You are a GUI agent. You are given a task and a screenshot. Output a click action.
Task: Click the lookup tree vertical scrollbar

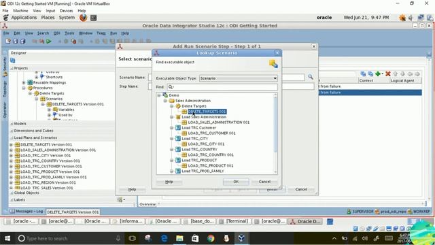[275, 125]
